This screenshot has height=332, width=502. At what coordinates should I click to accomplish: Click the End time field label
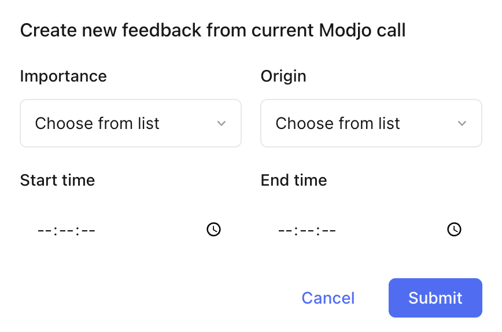pos(294,180)
